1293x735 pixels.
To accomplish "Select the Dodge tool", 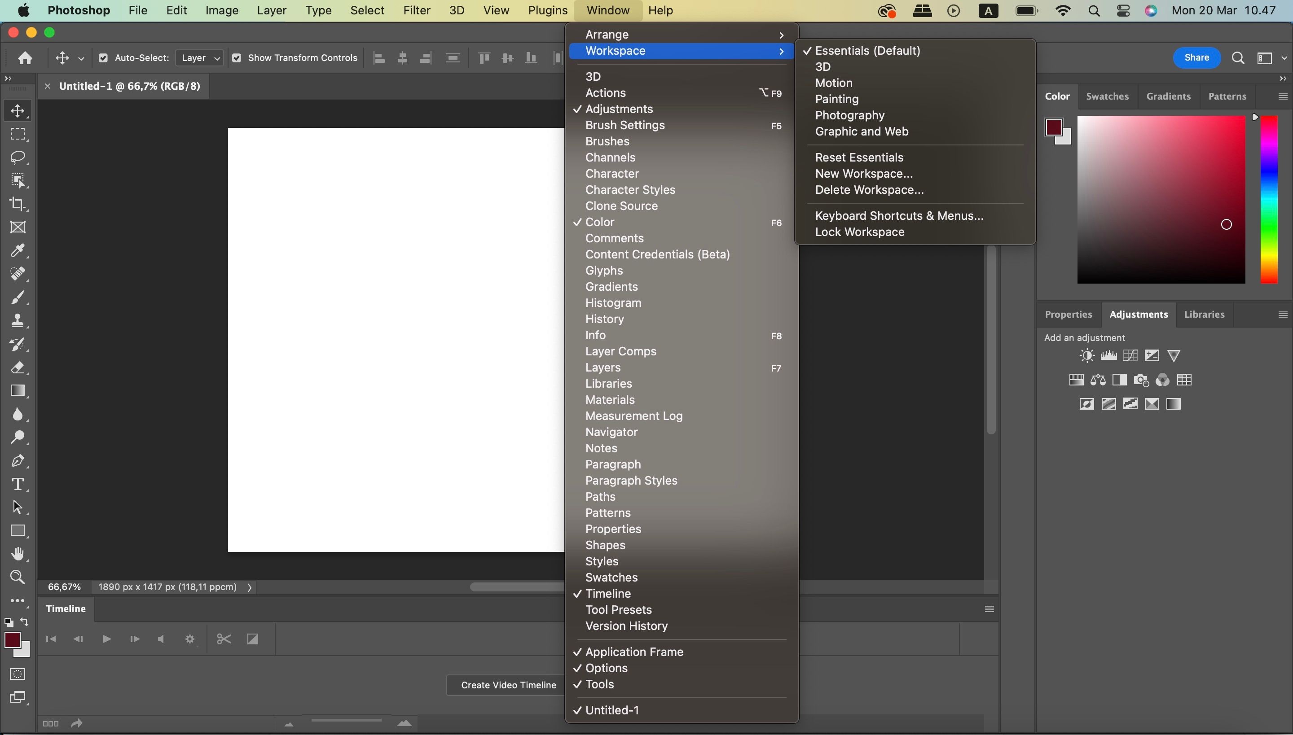I will pos(18,437).
